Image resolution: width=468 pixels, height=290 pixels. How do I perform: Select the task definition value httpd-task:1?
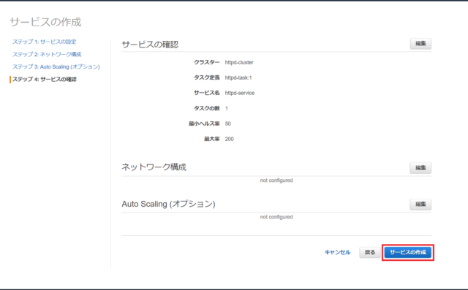[x=238, y=77]
